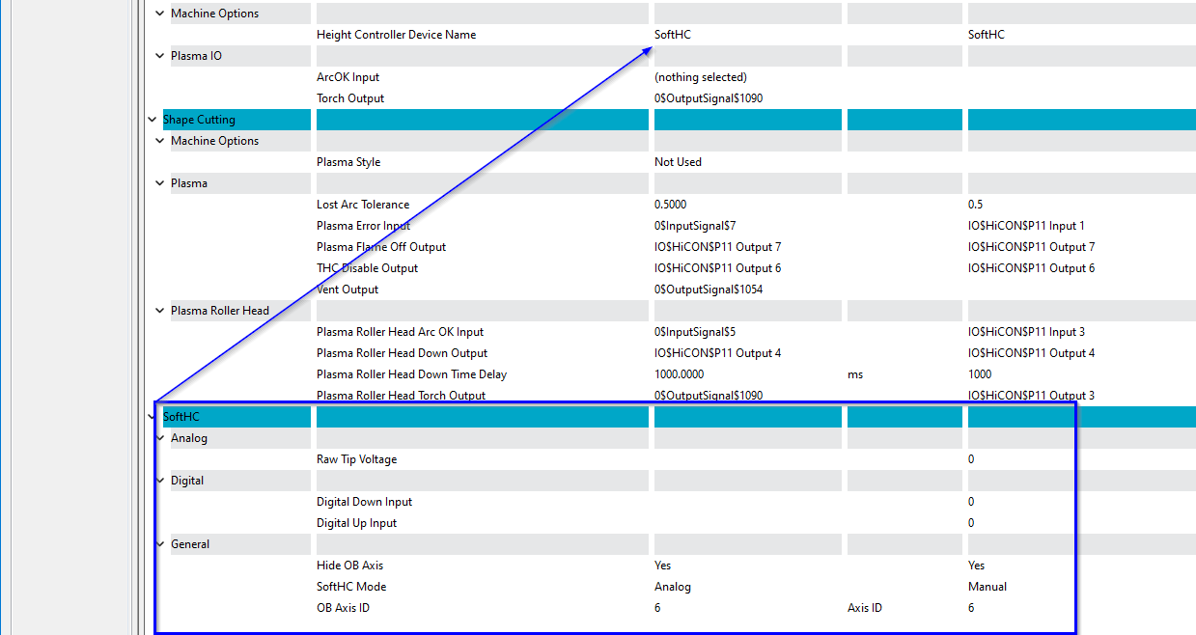This screenshot has width=1196, height=635.
Task: Click the "Axis ID" unit cell
Action: [x=864, y=608]
